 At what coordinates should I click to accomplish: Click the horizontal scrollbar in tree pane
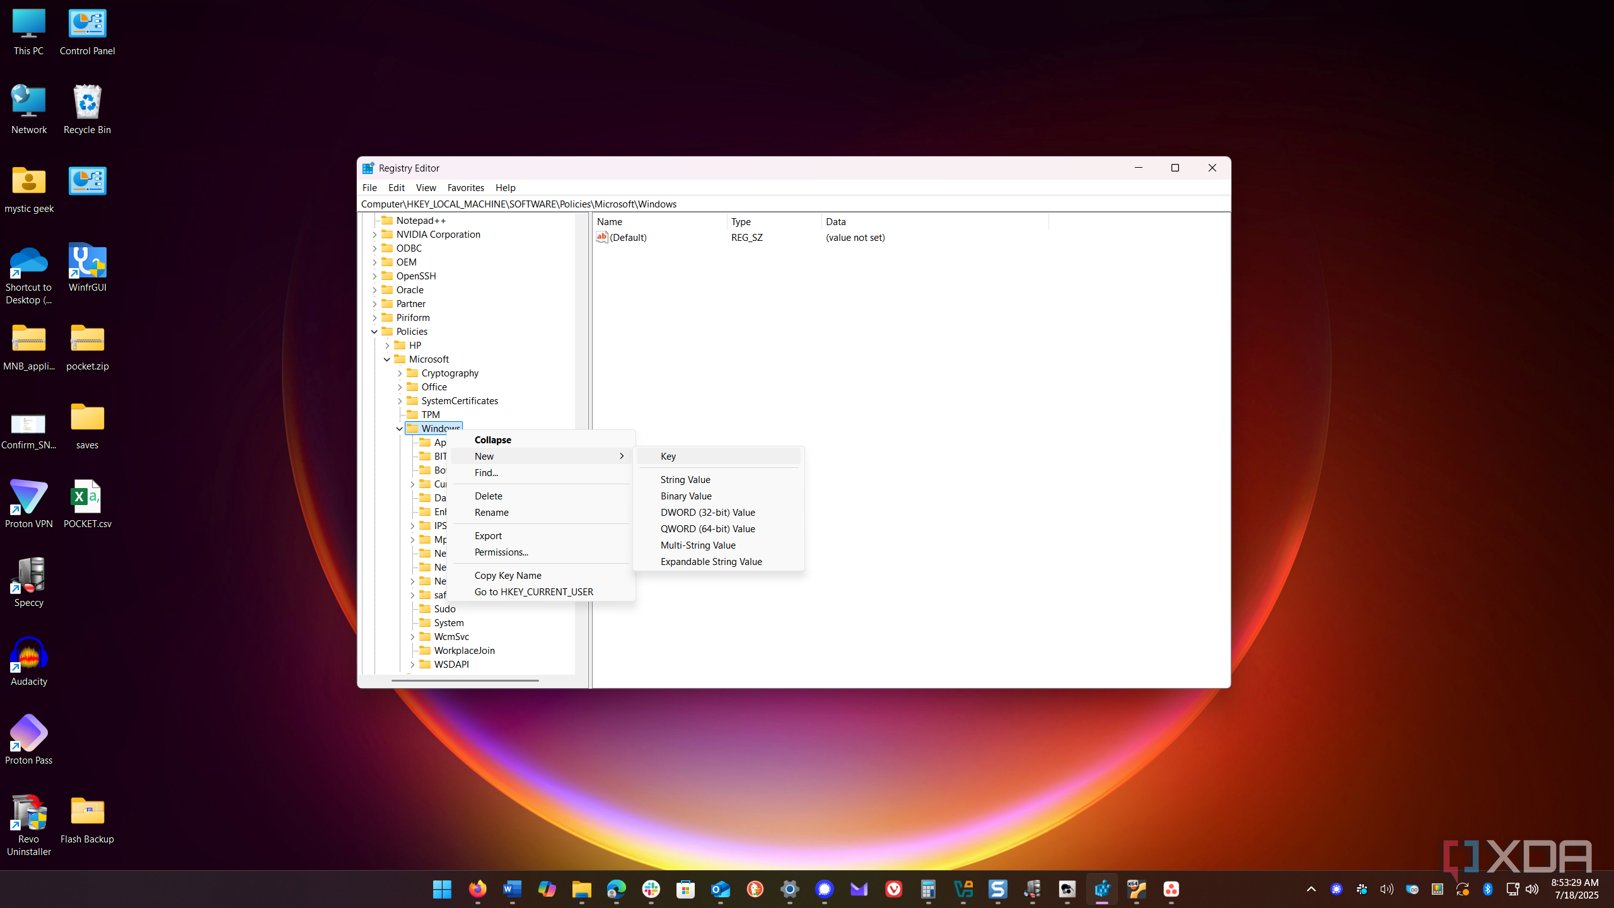pyautogui.click(x=465, y=680)
